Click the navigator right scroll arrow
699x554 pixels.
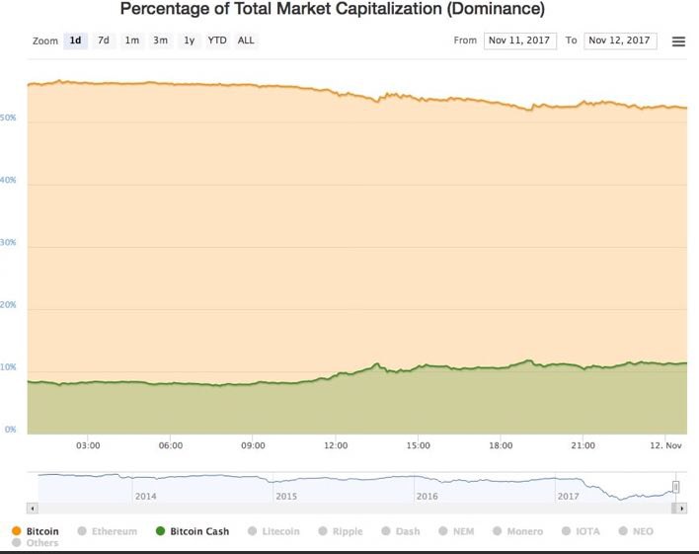(x=681, y=508)
